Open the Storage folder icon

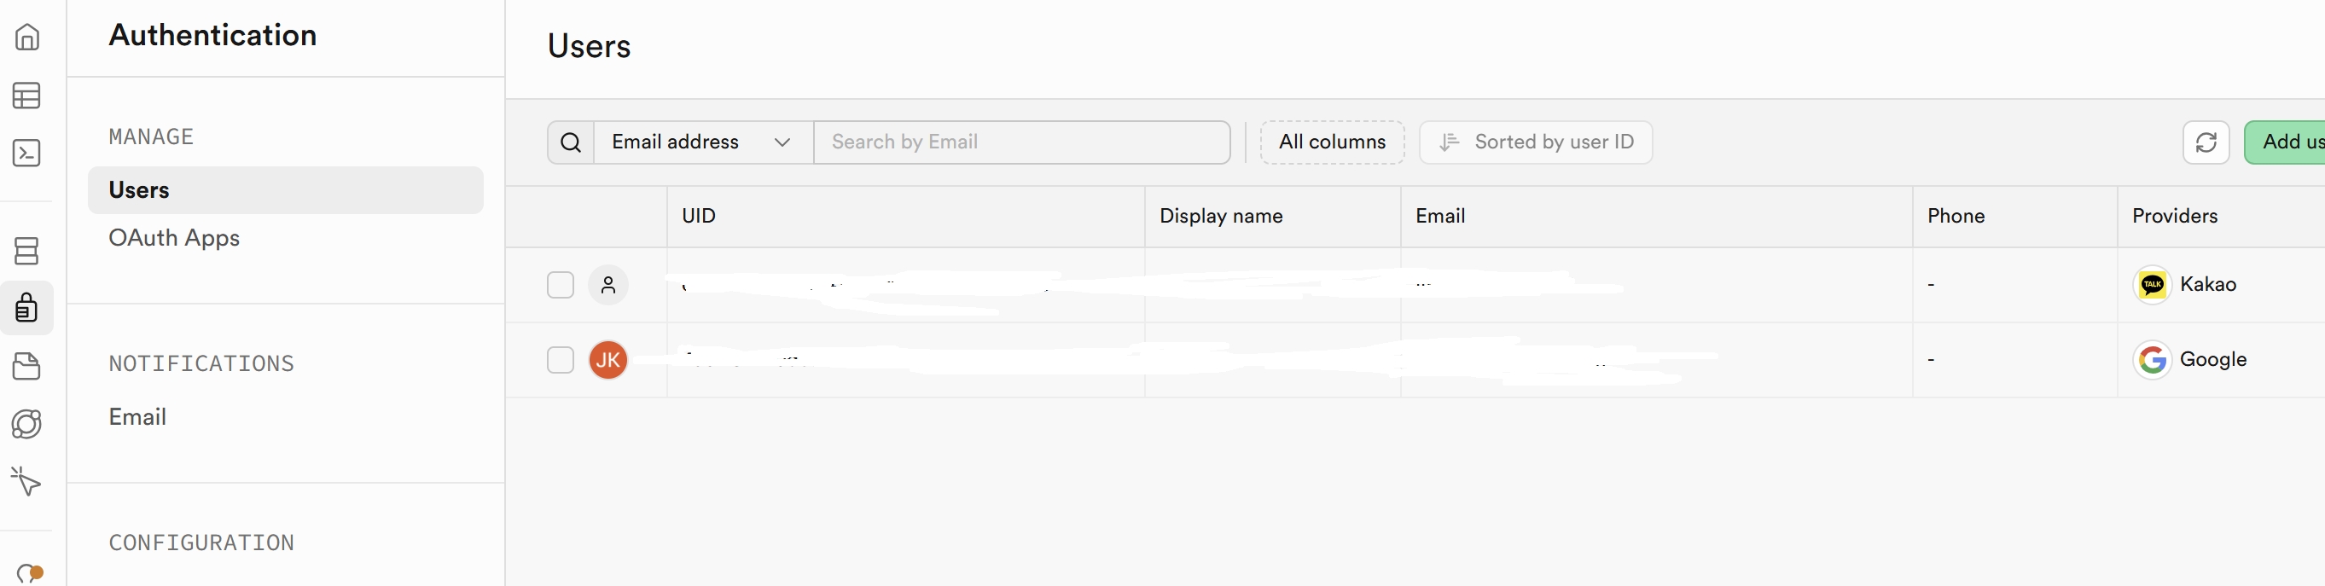[x=27, y=367]
